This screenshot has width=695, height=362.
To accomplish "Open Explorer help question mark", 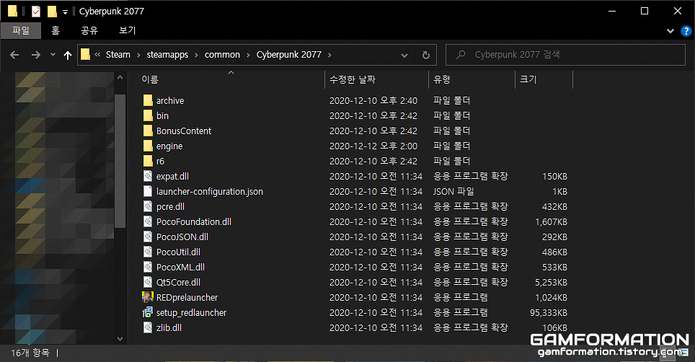I will click(686, 30).
